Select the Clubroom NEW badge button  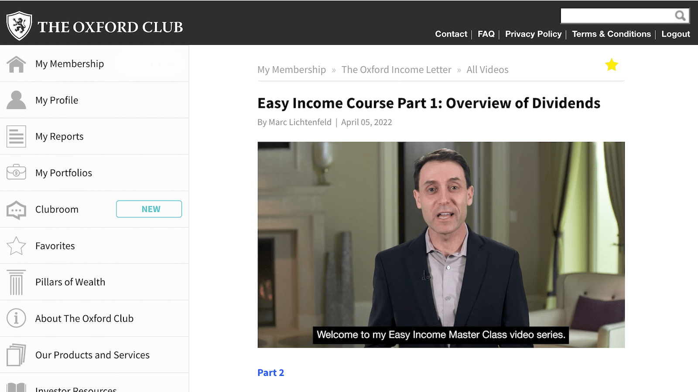pos(149,209)
